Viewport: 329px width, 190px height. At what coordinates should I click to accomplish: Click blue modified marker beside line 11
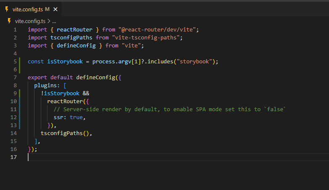[x=19, y=109]
